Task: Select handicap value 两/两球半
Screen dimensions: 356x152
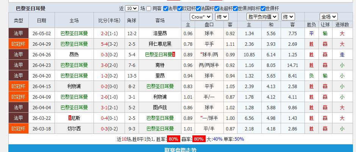Action: (x=209, y=65)
